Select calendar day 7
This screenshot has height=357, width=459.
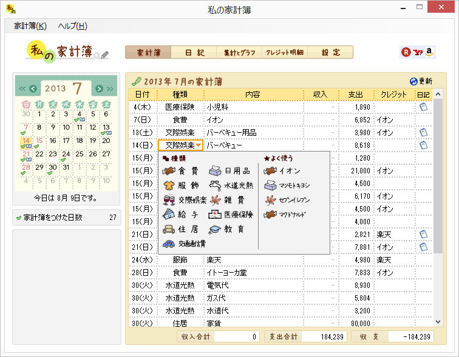click(25, 129)
